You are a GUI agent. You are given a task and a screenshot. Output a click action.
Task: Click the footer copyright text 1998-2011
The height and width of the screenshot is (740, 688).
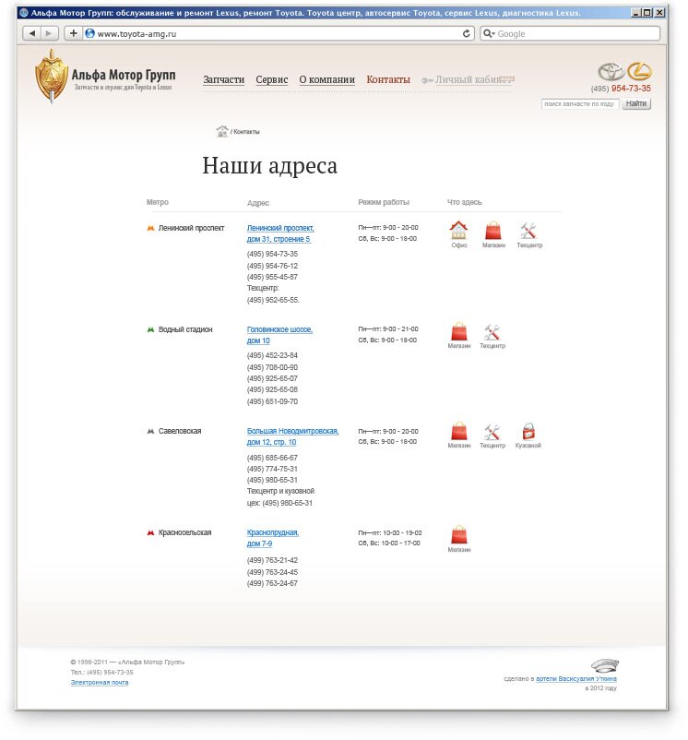pos(127,662)
